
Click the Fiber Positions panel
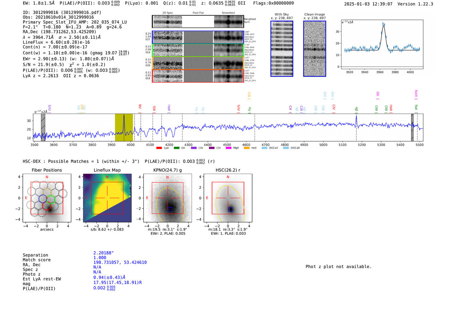[x=47, y=198]
